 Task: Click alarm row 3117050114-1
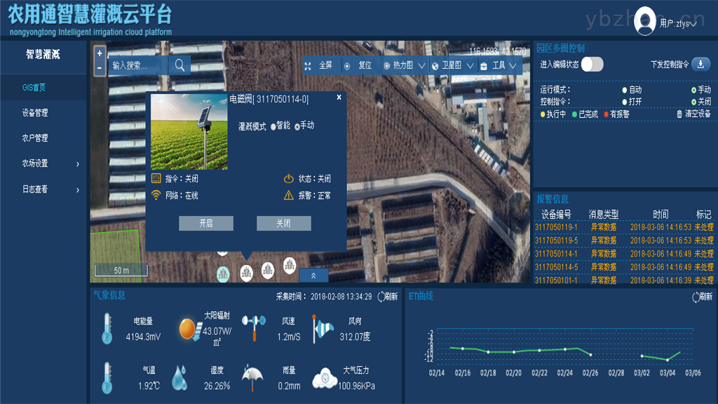[624, 254]
